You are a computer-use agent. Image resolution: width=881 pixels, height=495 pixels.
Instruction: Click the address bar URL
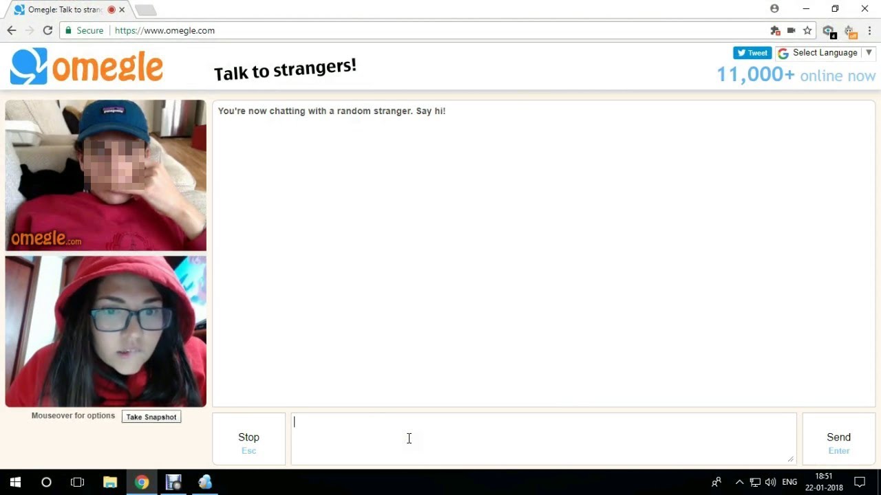pos(165,30)
